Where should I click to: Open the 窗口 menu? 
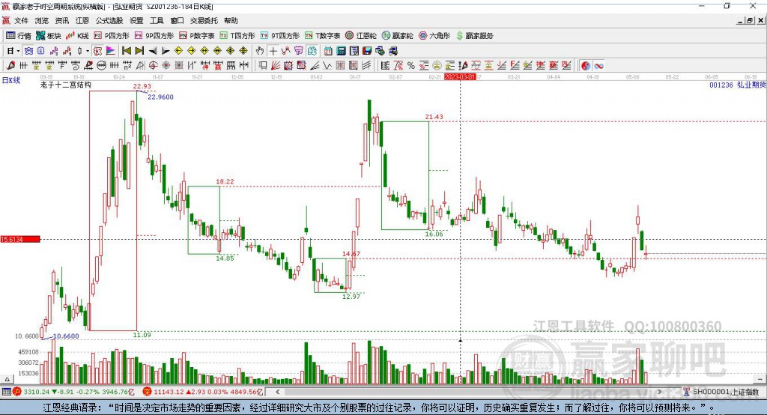coord(177,20)
